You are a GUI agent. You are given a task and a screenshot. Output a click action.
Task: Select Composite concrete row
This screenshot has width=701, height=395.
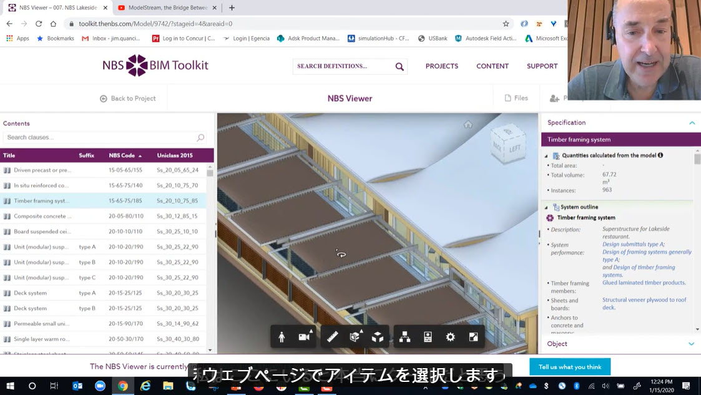(103, 217)
